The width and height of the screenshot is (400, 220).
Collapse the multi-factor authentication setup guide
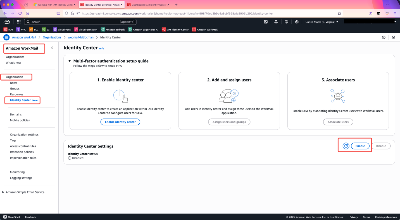70,61
